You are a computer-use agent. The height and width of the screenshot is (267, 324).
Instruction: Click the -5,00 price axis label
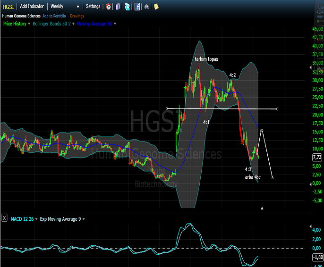[317, 200]
